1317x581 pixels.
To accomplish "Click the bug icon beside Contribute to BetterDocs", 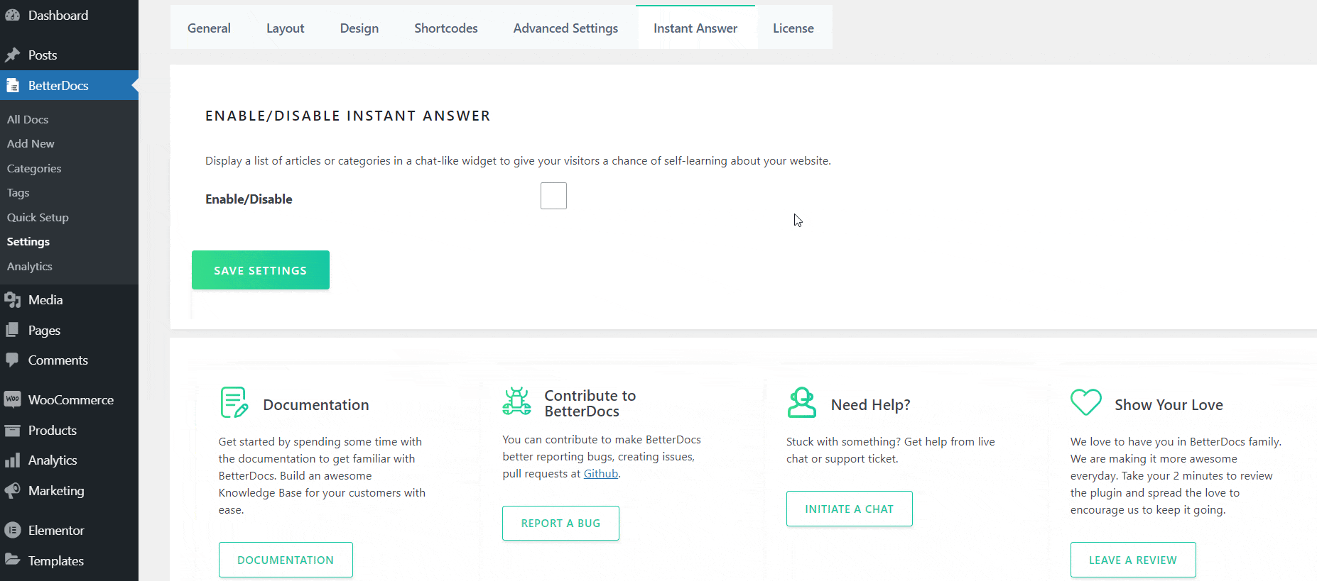I will [516, 401].
